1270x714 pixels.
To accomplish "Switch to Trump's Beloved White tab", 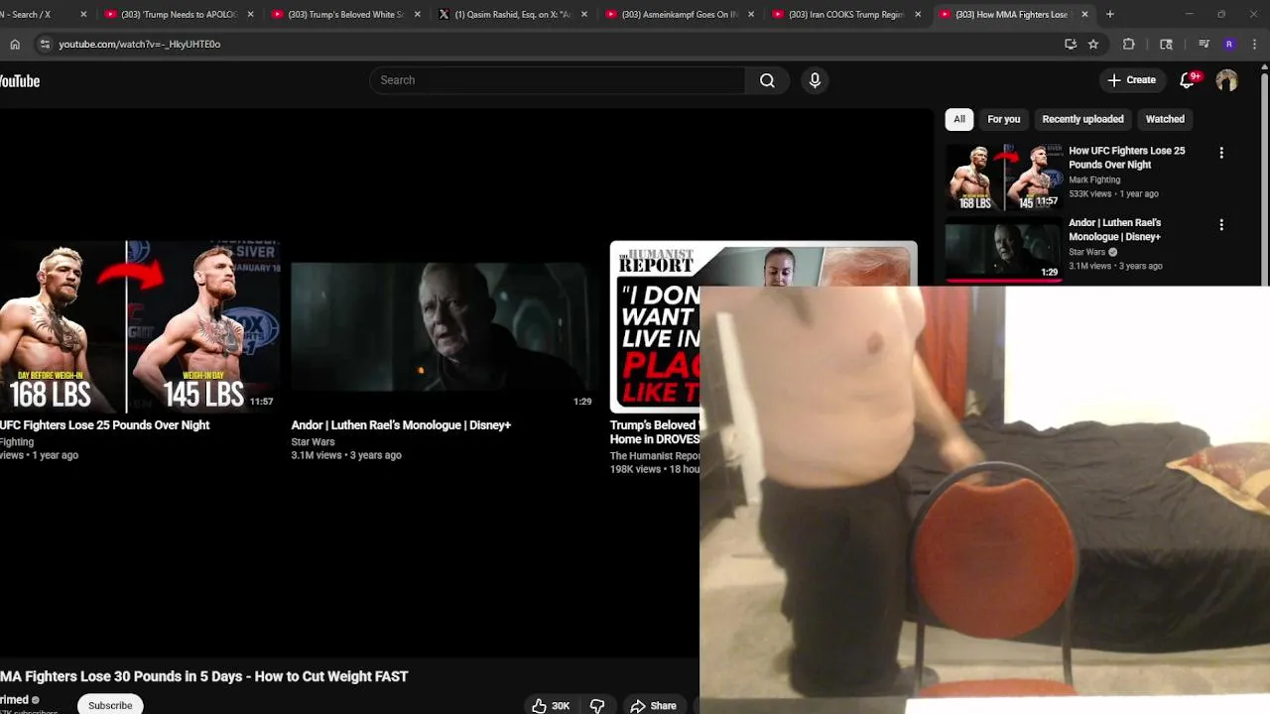I will coord(344,14).
